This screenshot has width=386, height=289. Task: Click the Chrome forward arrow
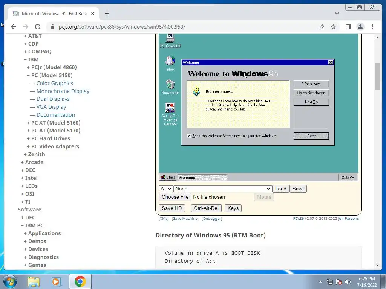coord(26,27)
